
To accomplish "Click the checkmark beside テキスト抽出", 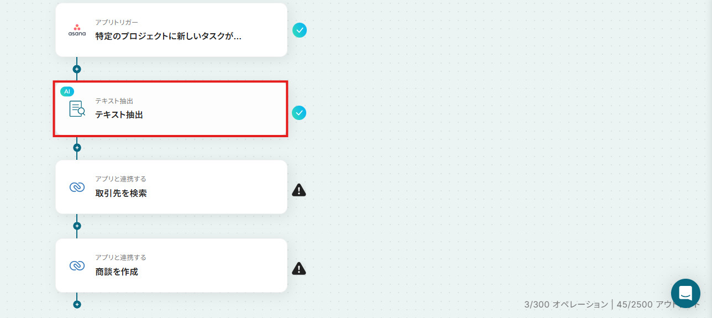I will click(x=299, y=113).
